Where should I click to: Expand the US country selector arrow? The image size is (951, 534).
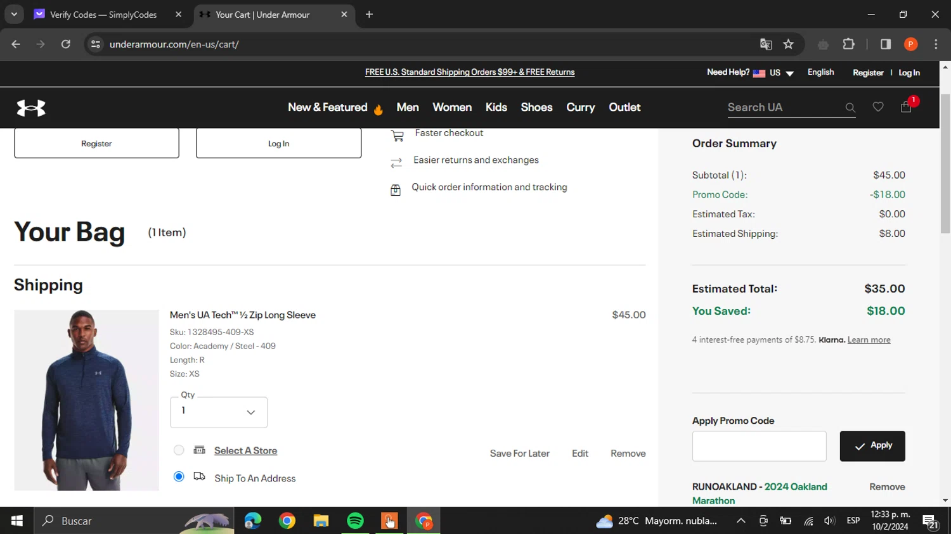(x=790, y=73)
